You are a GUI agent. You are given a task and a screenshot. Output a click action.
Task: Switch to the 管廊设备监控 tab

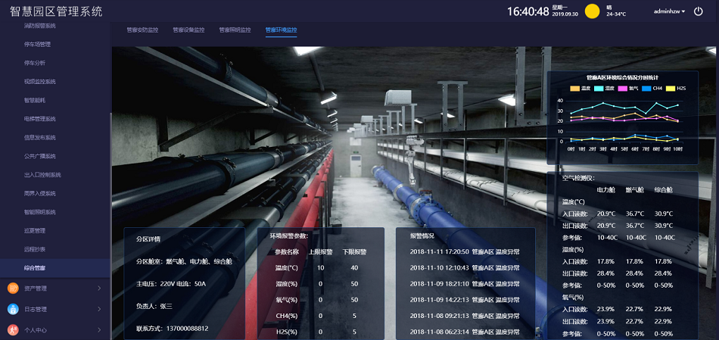pyautogui.click(x=188, y=30)
